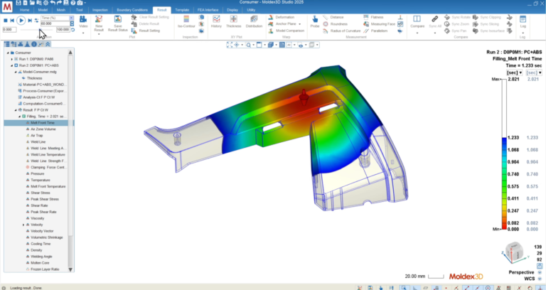Activate the Probe measurement tool
Screen dimensions: 546x290
pyautogui.click(x=315, y=21)
